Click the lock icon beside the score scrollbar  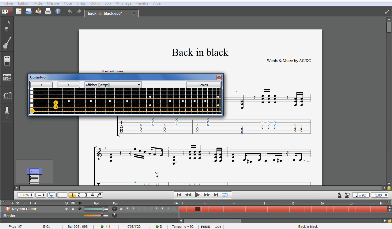coord(389,188)
